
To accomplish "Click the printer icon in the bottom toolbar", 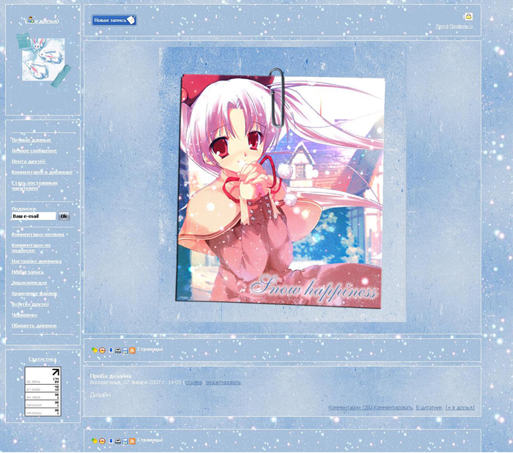I will point(118,441).
